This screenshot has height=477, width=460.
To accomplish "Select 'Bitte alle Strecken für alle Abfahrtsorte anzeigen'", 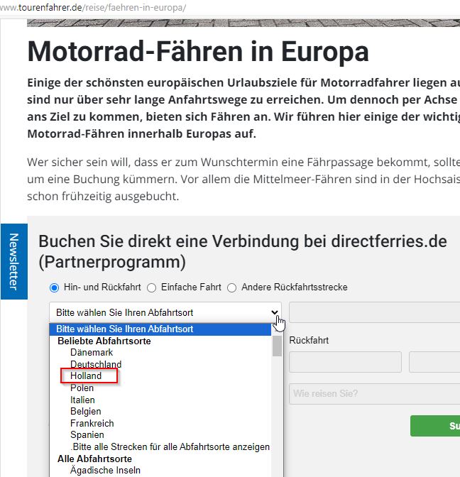I will (x=170, y=446).
